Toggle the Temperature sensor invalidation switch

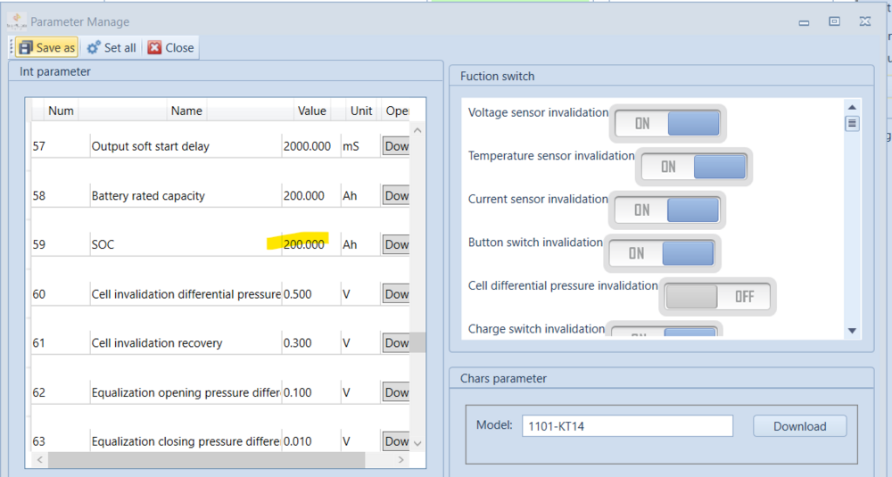tap(693, 167)
